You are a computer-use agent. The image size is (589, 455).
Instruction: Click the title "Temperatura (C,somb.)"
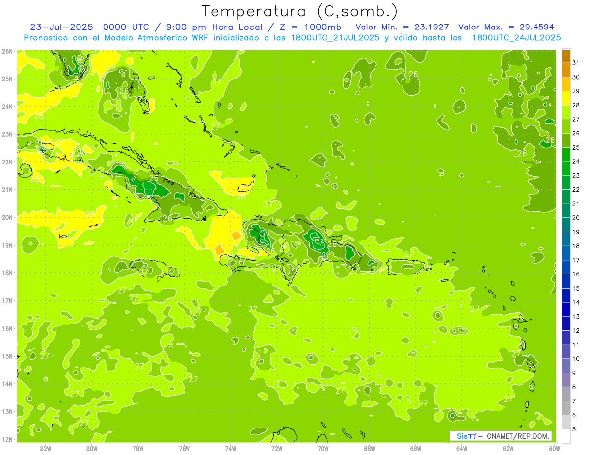point(299,11)
